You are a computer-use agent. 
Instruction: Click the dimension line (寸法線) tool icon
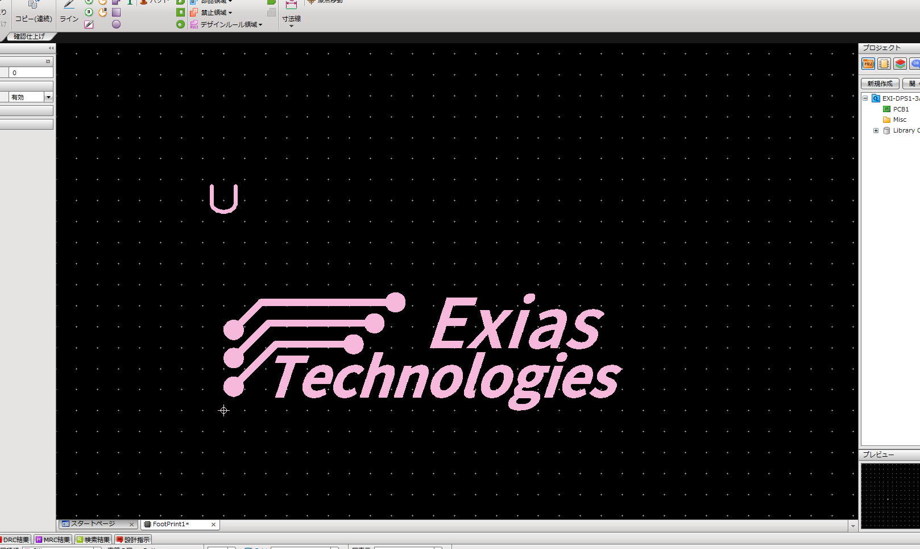click(291, 5)
